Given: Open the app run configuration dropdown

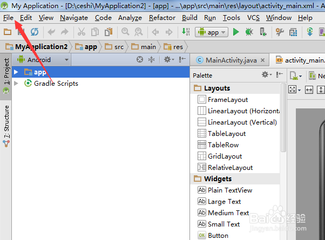Looking at the screenshot, I should click(x=212, y=32).
